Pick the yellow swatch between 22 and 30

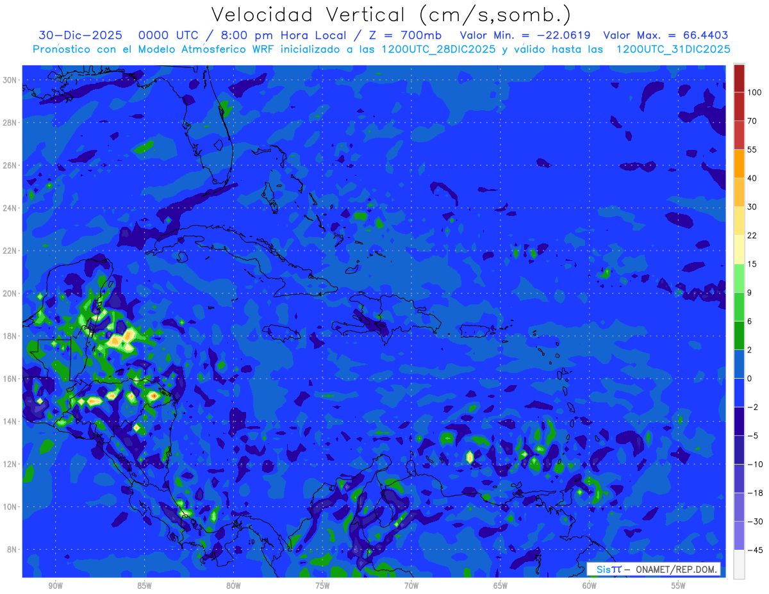click(739, 220)
